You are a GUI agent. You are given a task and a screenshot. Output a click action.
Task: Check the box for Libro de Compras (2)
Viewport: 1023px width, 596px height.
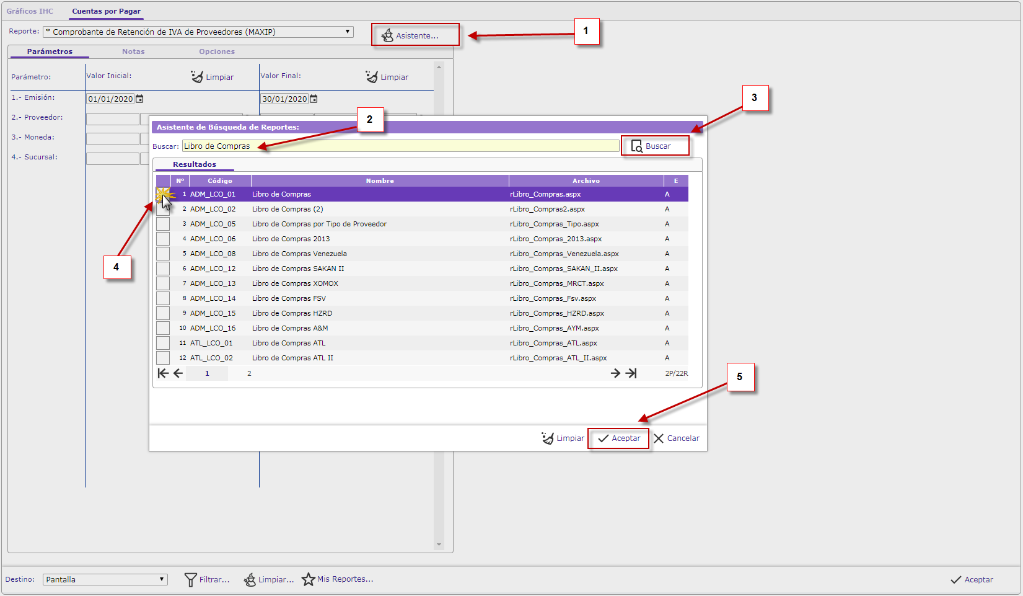[163, 209]
